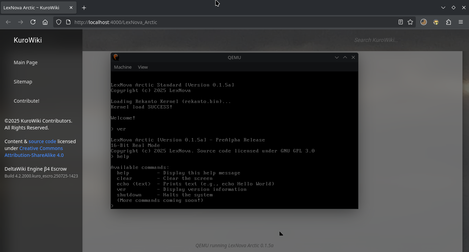
Task: Click the KuroWiki mascot extension icon
Action: coord(436,22)
